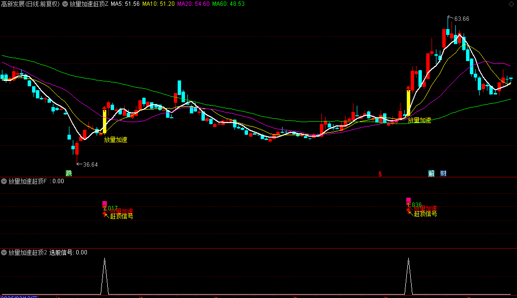Select the yellow 放量加速 candlestick before the 63.66 peak
The width and height of the screenshot is (517, 298).
click(409, 102)
